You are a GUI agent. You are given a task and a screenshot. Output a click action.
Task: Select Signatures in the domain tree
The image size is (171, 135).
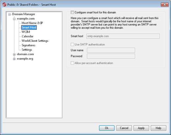pos(29,45)
